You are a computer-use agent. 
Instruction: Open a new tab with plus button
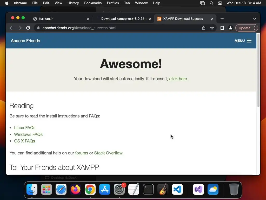[222, 19]
